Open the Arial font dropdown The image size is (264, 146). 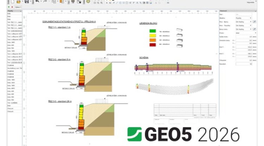click(246, 33)
